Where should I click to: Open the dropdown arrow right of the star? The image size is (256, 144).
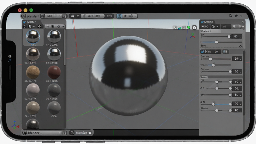241,16
